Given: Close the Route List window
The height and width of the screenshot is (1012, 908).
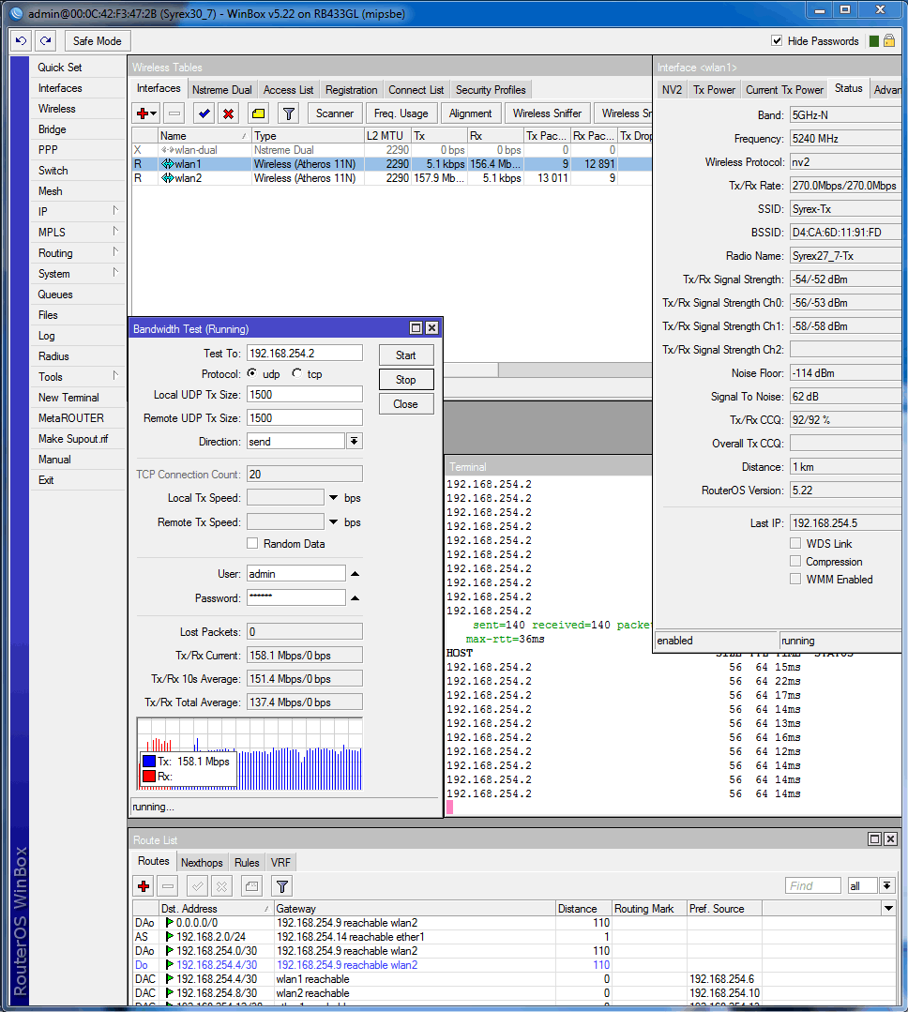Looking at the screenshot, I should click(x=890, y=839).
